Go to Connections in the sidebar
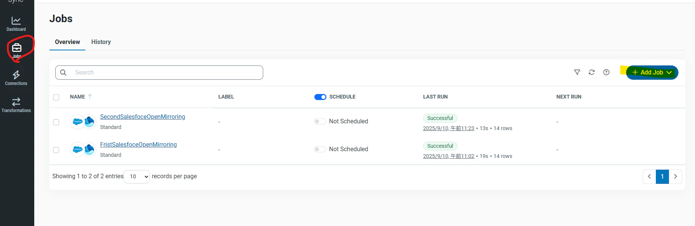Image resolution: width=695 pixels, height=226 pixels. tap(16, 78)
